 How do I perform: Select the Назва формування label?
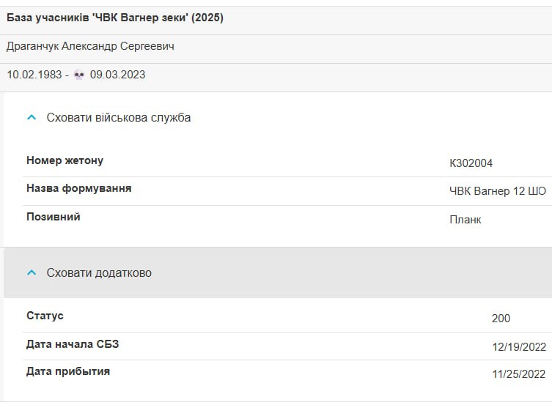coord(79,188)
